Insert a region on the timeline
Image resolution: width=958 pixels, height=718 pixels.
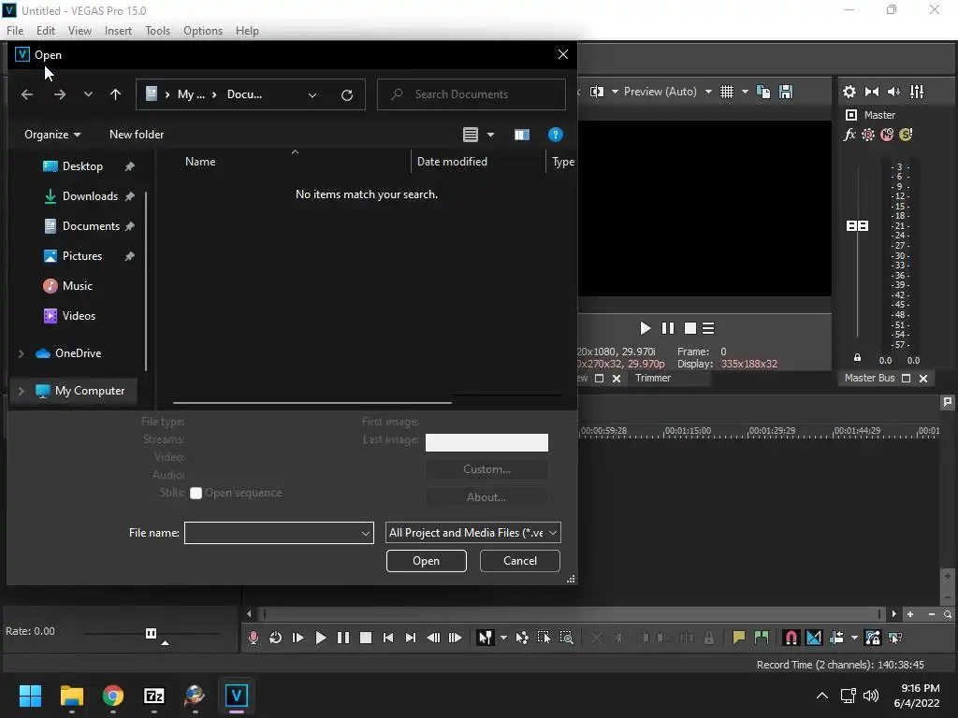[762, 638]
